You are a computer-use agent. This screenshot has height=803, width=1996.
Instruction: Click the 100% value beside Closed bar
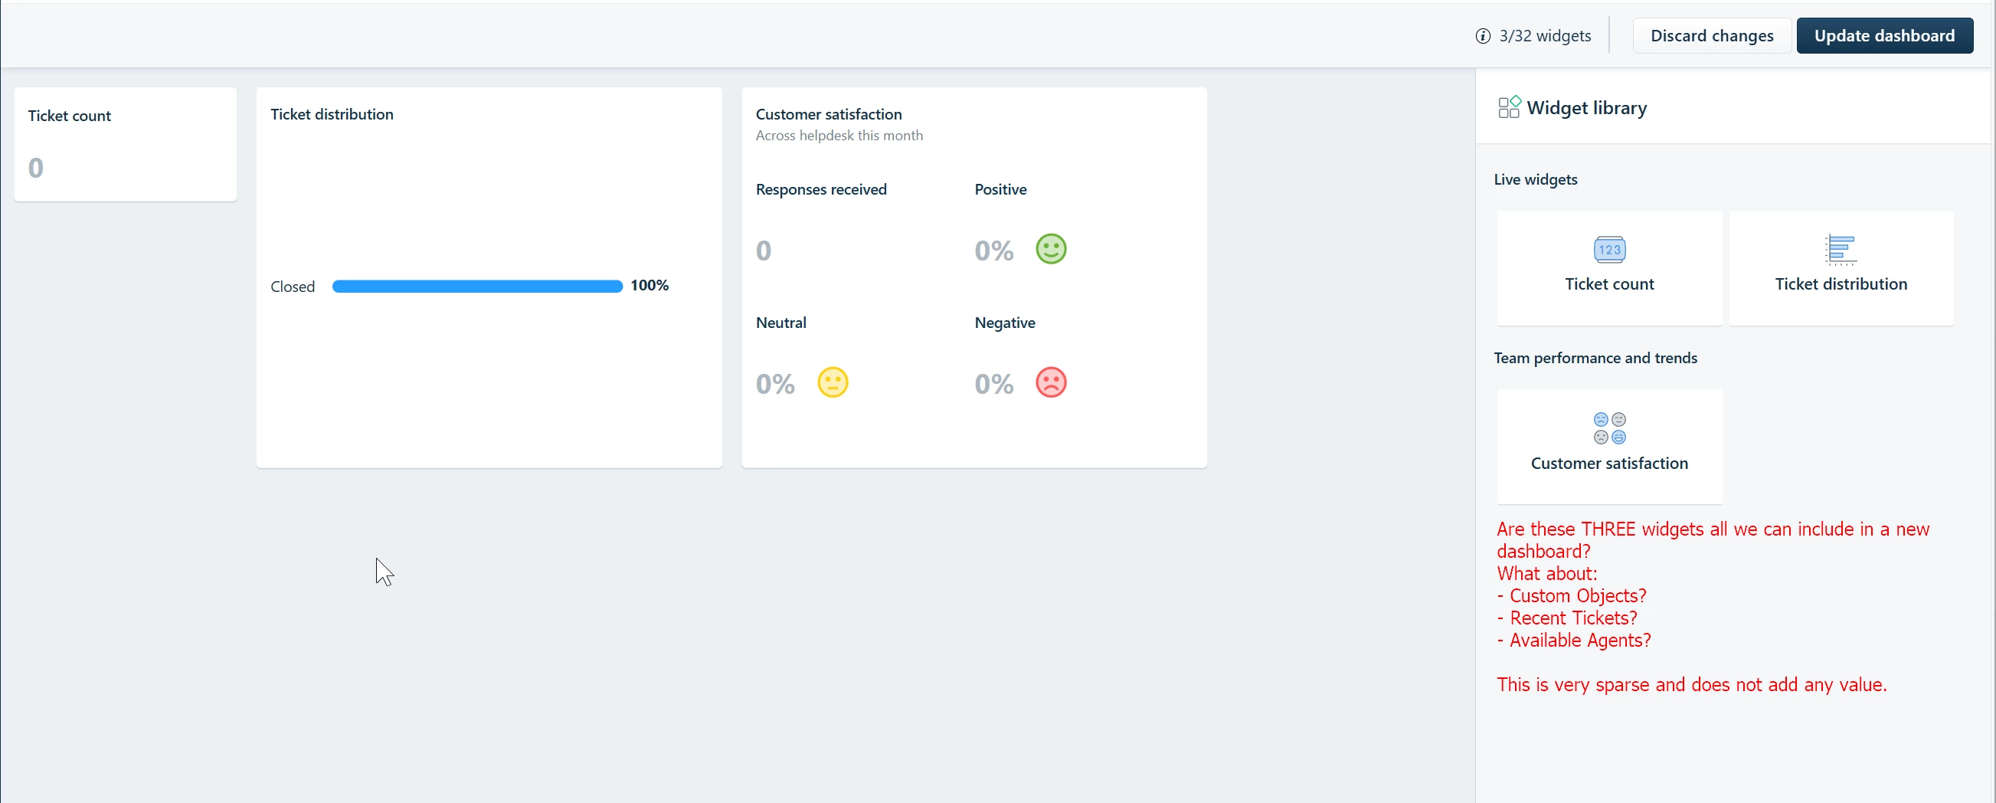coord(649,285)
